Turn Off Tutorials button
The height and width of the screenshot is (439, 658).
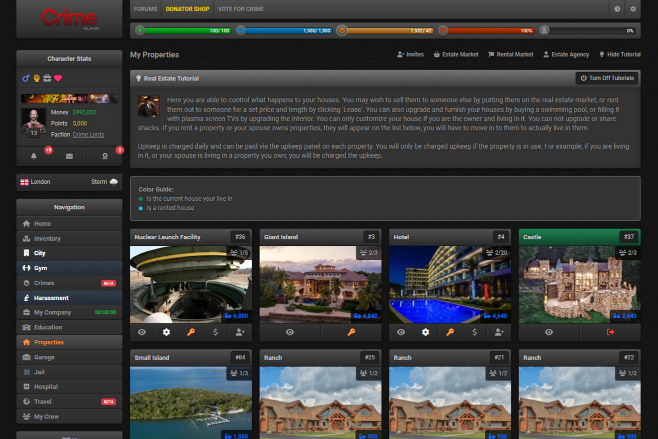[x=607, y=78]
